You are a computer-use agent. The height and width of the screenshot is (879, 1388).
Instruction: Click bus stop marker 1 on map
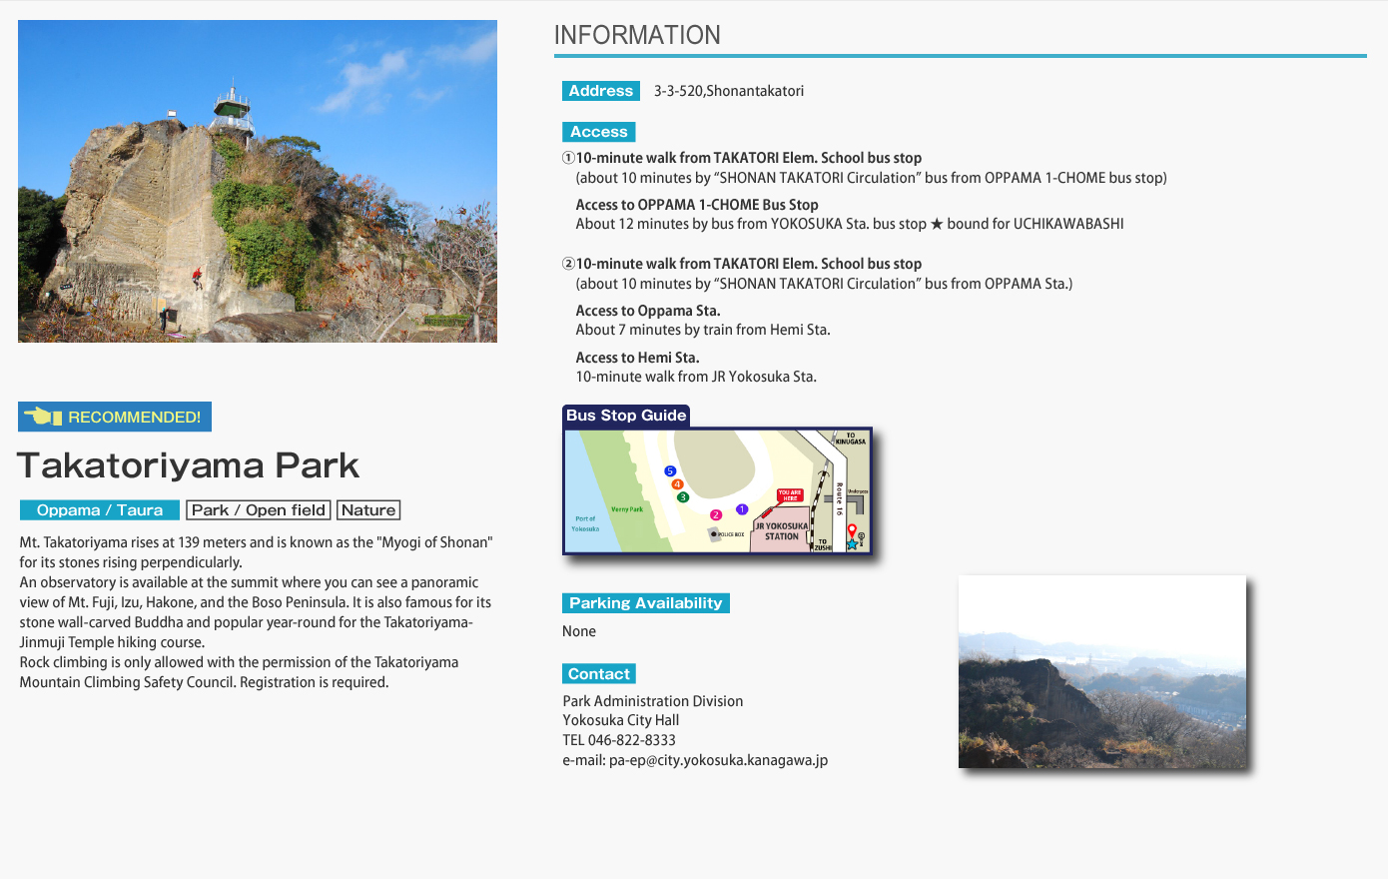(x=742, y=509)
